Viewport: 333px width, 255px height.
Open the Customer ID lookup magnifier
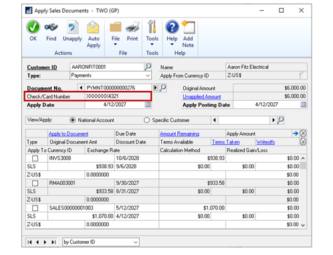[x=148, y=67]
